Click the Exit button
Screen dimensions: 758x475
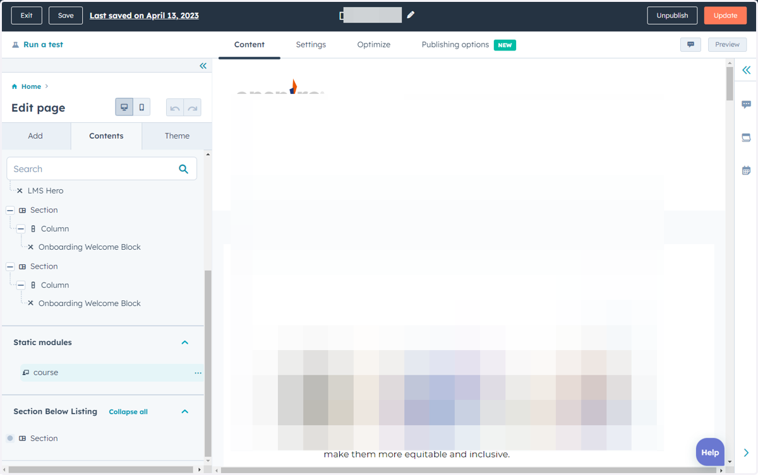point(27,15)
